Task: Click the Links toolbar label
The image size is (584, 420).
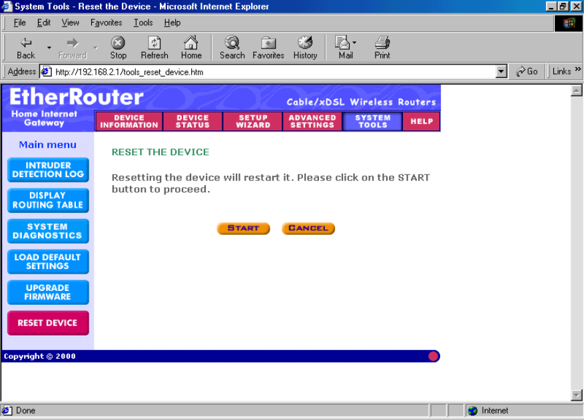Action: tap(561, 71)
